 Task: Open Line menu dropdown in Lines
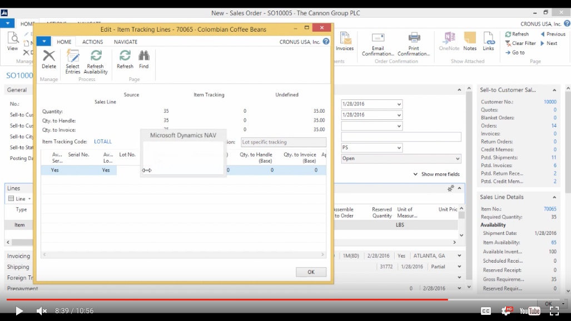19,199
